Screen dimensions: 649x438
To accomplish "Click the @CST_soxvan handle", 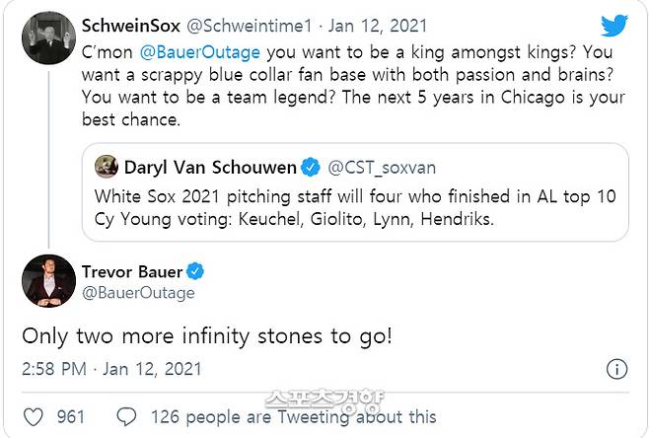I will 379,167.
